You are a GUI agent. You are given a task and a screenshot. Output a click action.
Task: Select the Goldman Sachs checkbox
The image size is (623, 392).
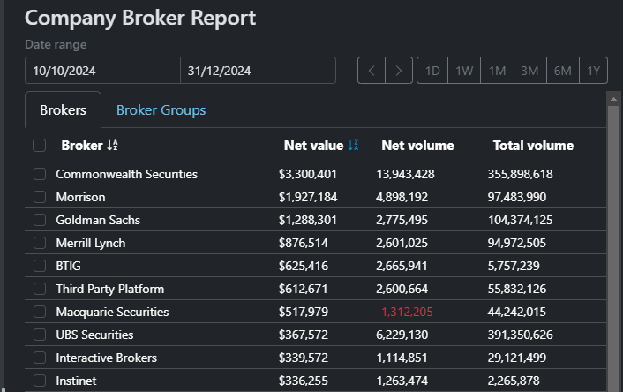pos(39,220)
